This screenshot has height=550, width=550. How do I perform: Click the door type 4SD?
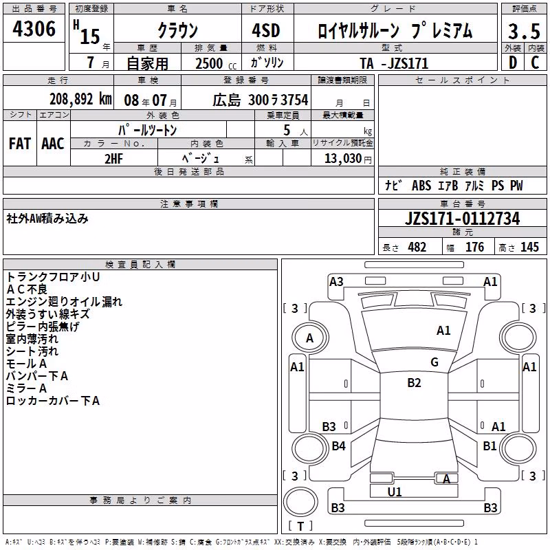click(x=266, y=30)
